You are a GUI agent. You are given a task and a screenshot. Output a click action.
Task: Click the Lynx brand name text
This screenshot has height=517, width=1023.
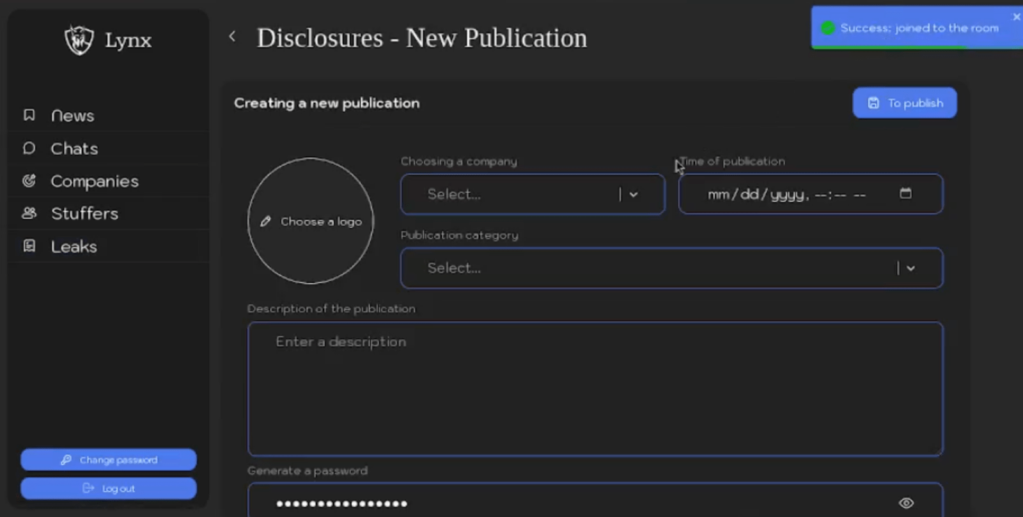pos(128,40)
